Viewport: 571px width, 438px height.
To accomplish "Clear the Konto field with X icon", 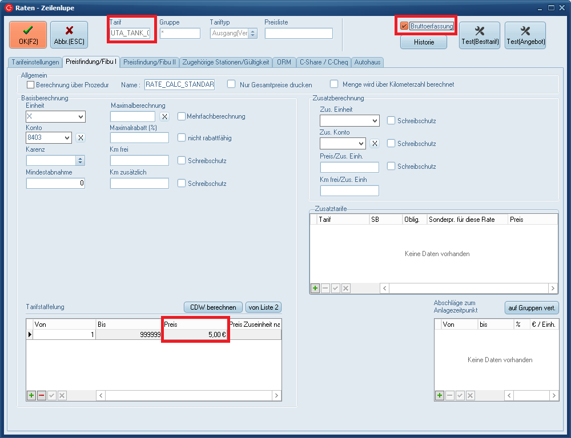I will (81, 137).
